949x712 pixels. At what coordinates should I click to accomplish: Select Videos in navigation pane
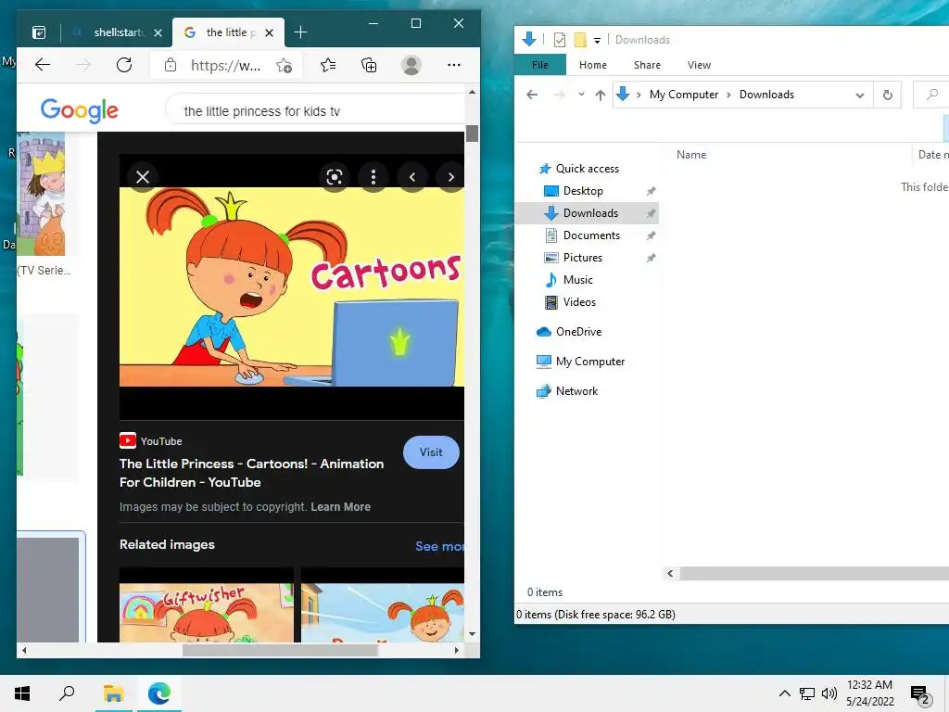pos(579,302)
